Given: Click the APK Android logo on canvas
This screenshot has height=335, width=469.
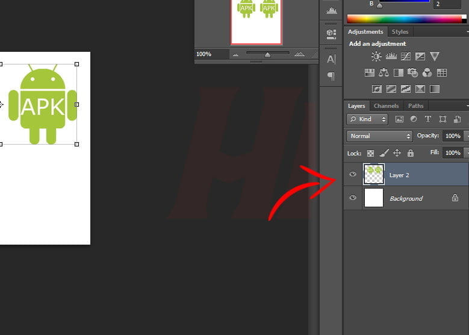Looking at the screenshot, I should pos(43,104).
